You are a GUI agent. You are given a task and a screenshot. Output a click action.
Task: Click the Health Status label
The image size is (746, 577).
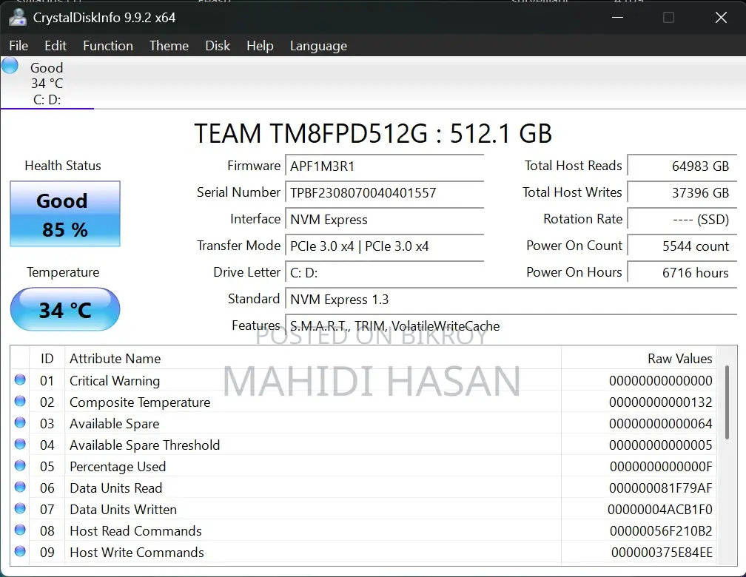click(x=63, y=166)
